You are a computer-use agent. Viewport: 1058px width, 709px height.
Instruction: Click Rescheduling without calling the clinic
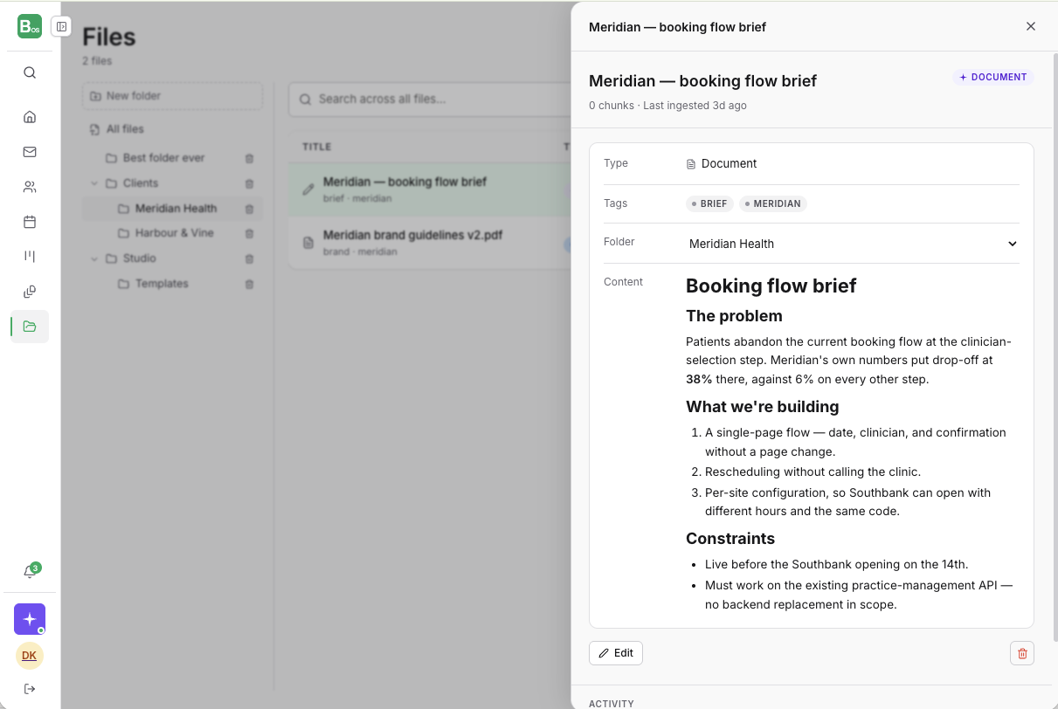pyautogui.click(x=813, y=472)
